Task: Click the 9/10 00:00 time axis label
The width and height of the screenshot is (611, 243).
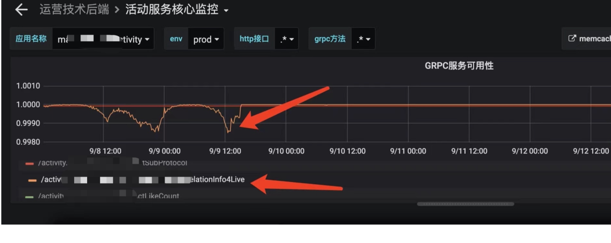Action: tap(286, 151)
